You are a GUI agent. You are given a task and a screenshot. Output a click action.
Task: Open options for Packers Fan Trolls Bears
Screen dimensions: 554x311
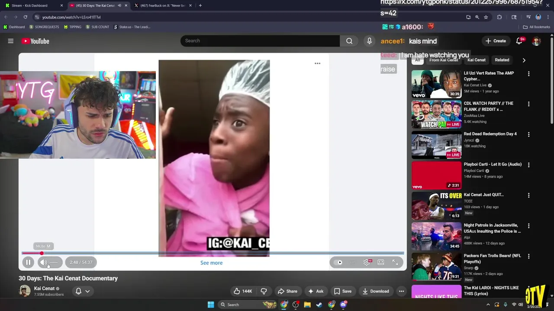point(528,256)
